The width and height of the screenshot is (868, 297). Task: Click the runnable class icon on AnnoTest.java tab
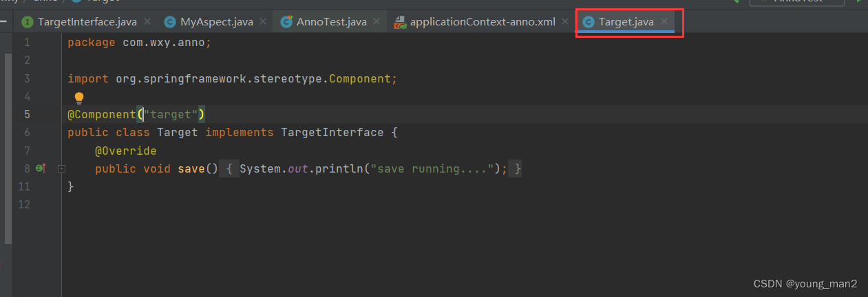[287, 22]
